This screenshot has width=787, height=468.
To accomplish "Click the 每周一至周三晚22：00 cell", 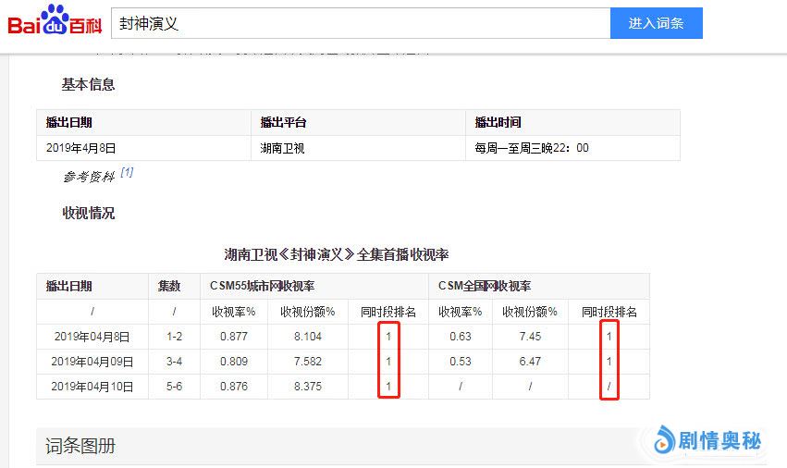I will pyautogui.click(x=531, y=147).
